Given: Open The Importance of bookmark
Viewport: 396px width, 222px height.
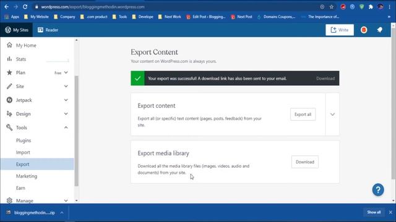Looking at the screenshot, I should (321, 17).
